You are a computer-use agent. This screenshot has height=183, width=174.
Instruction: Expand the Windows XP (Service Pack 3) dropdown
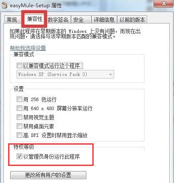[65, 74]
